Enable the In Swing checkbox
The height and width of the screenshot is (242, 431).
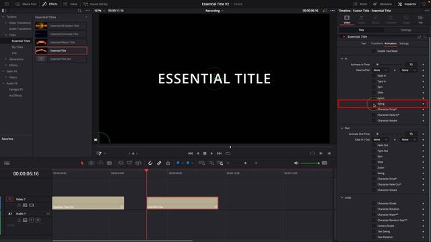[373, 104]
